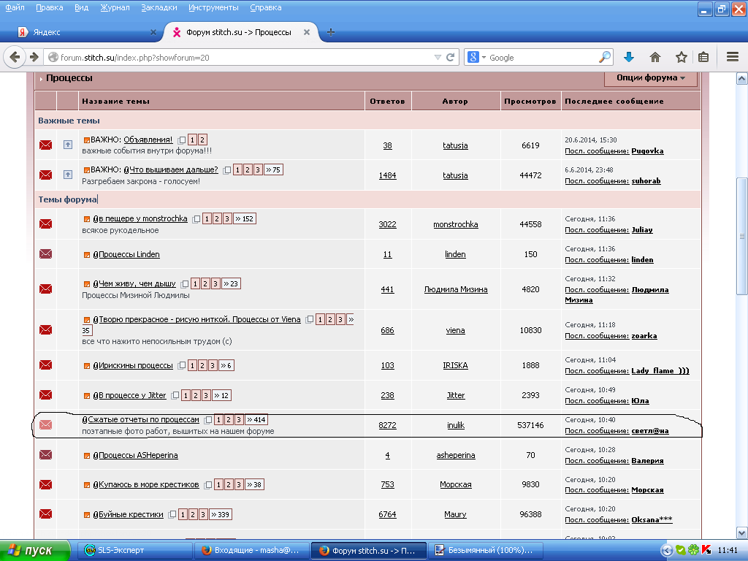Click the back navigation arrow
The width and height of the screenshot is (748, 561).
point(15,57)
